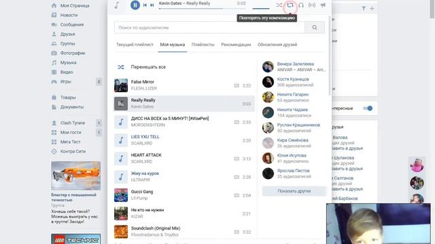The image size is (435, 244).
Task: Open the Плейлисты tab
Action: tap(203, 45)
